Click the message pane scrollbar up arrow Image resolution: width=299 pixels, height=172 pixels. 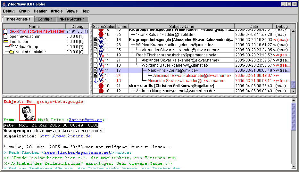[293, 100]
